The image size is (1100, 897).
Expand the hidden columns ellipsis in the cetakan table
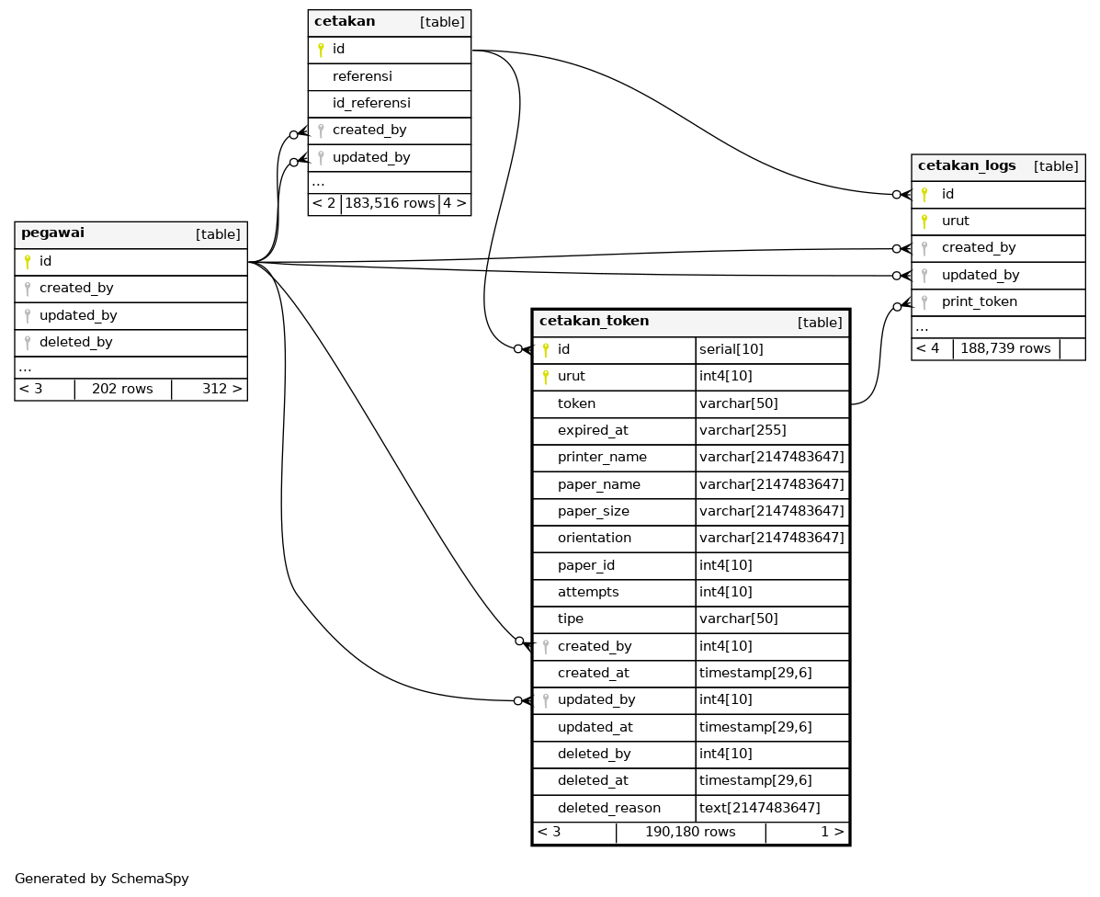tap(318, 182)
